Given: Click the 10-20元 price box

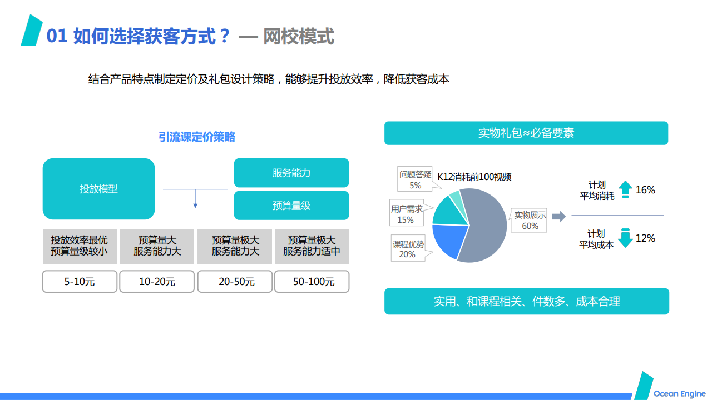Looking at the screenshot, I should click(157, 282).
